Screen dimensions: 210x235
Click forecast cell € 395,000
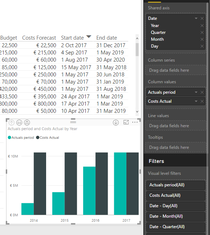[45, 97]
